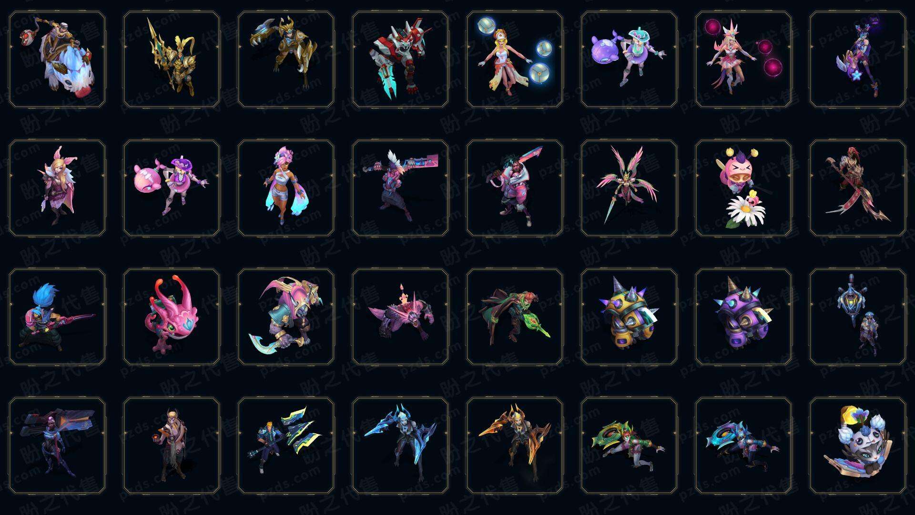
Task: Select the bee character on daisy flower
Action: (743, 188)
